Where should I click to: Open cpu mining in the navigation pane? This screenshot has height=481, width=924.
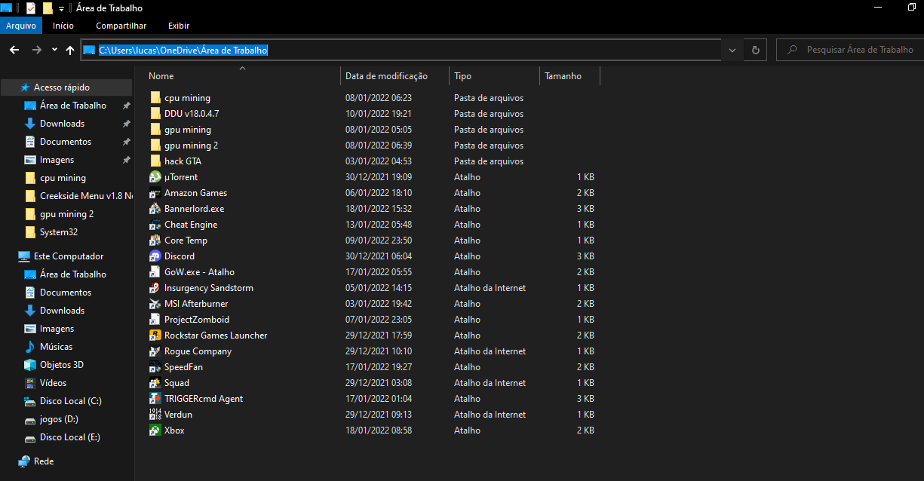coord(63,178)
